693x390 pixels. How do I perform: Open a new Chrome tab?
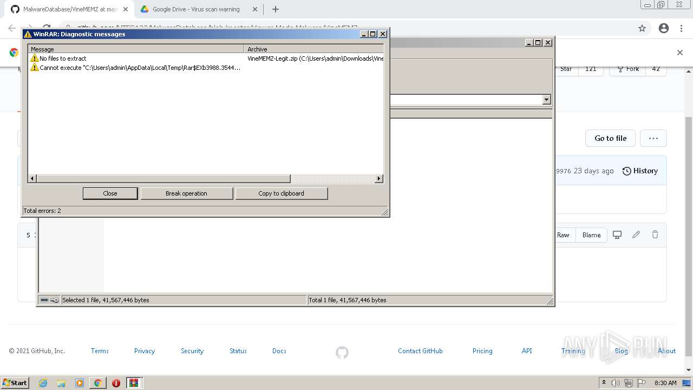(276, 9)
